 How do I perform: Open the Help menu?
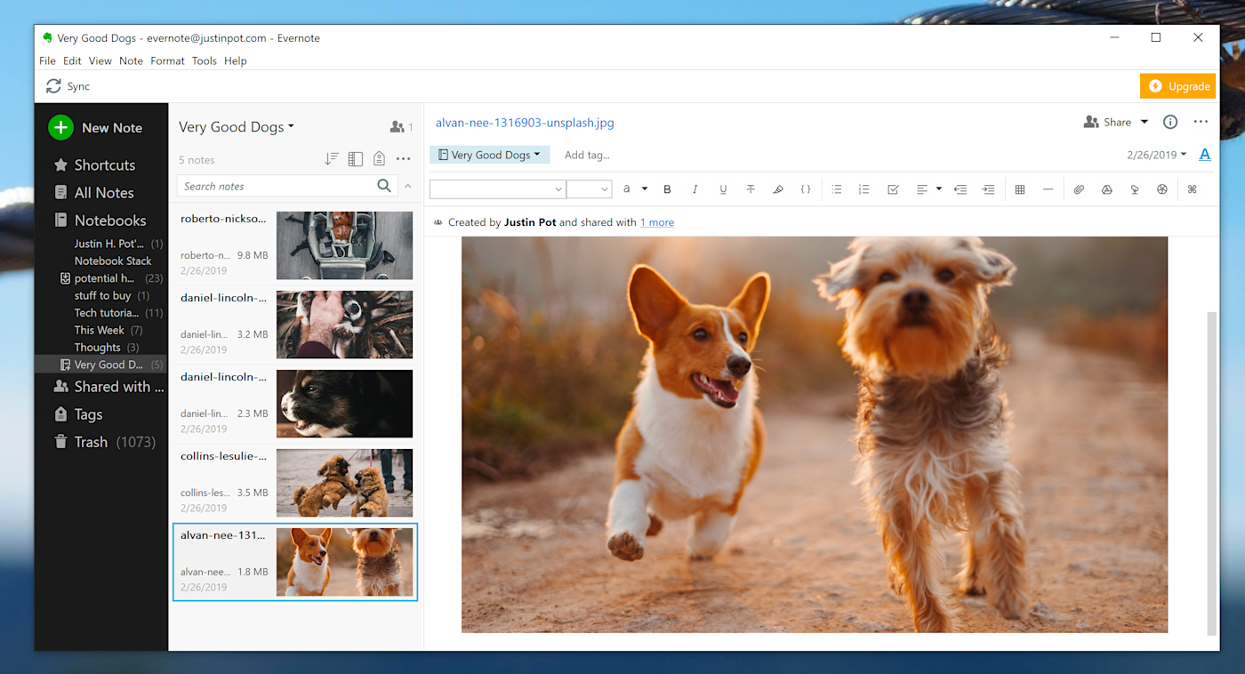pyautogui.click(x=236, y=61)
